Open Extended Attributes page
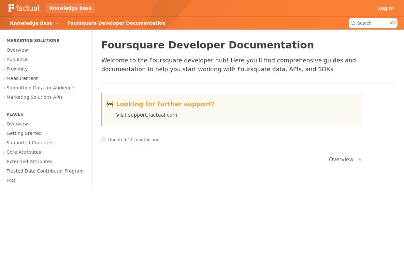Viewport: 404px width, 260px height. [29, 162]
